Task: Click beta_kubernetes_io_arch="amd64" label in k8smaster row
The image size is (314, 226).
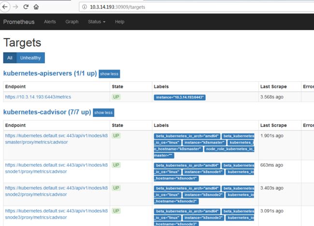Action: 187,136
